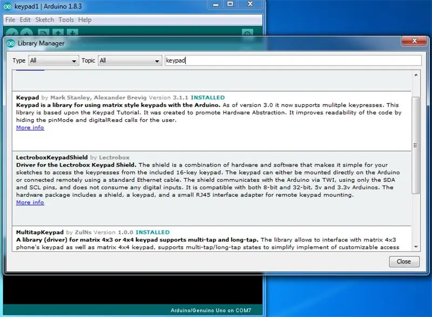432x317 pixels.
Task: Click the Upload arrow icon in the Arduino toolbar
Action: click(x=26, y=33)
